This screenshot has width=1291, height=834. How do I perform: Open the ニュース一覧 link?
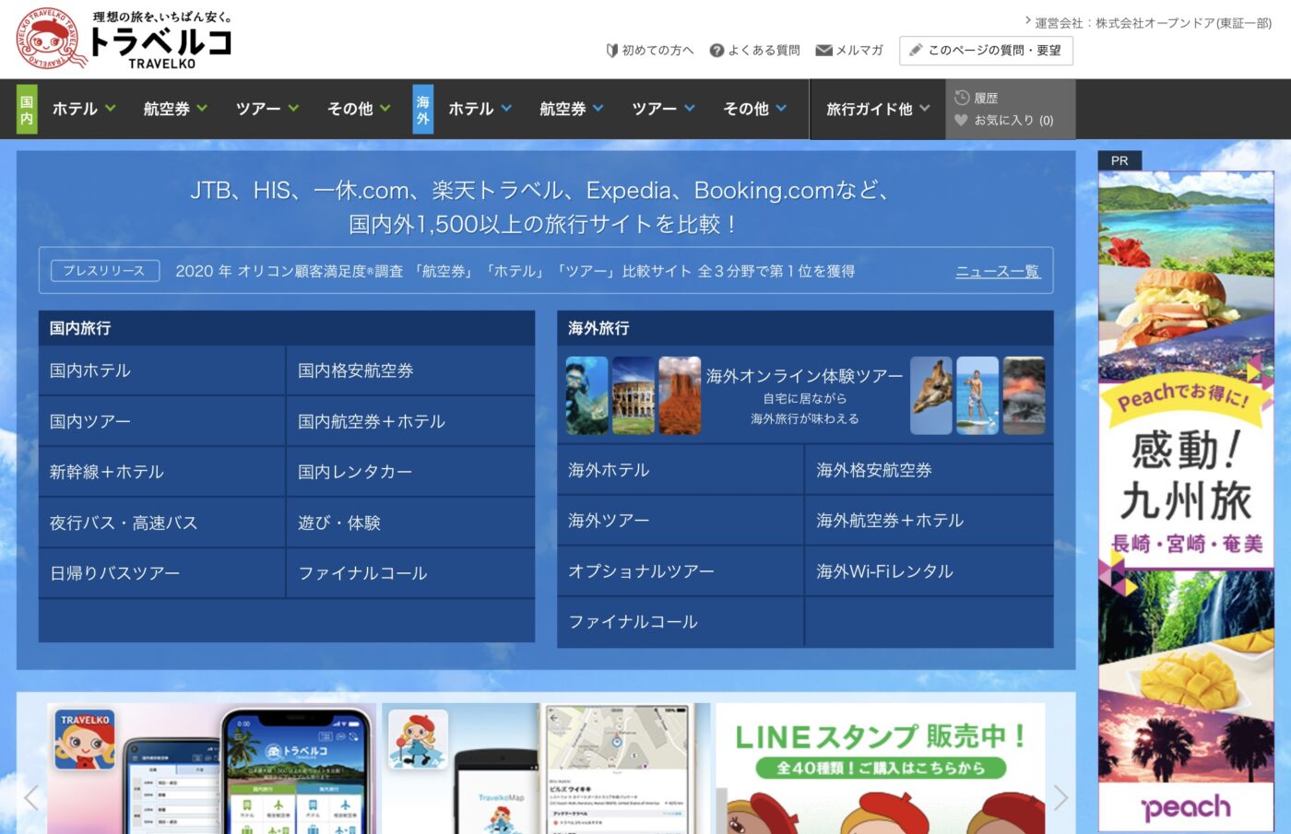998,271
